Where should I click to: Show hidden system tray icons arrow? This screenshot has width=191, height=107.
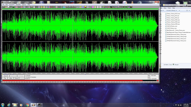(174, 105)
